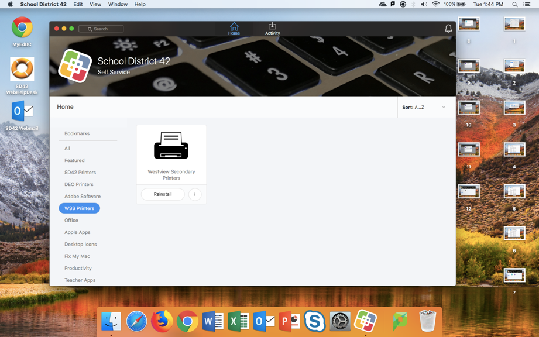The image size is (539, 337).
Task: Open Firefox in the Dock
Action: click(162, 321)
